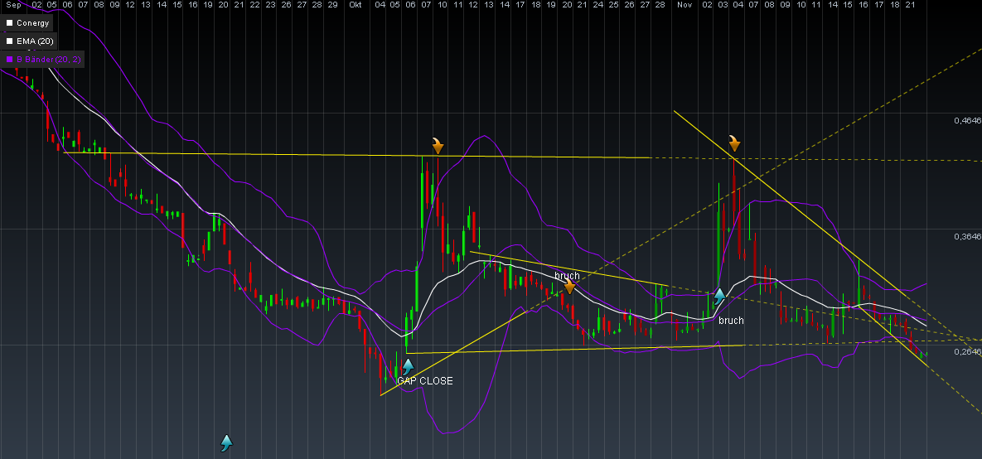The width and height of the screenshot is (982, 459).
Task: Click the orange arrow above the November 04 peak
Action: point(734,143)
